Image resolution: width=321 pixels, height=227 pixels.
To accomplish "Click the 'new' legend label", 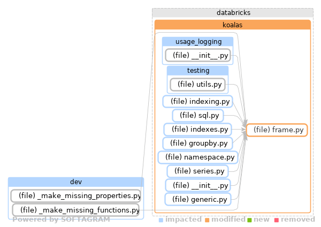I will [262, 220].
